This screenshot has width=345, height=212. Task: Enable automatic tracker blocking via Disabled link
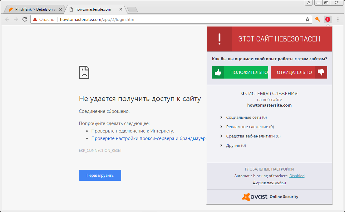click(297, 176)
